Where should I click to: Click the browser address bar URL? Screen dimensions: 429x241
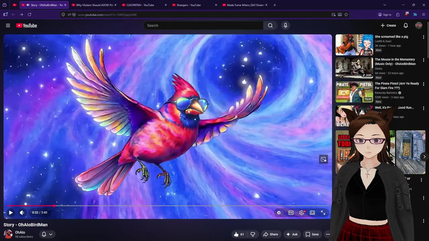coord(107,15)
